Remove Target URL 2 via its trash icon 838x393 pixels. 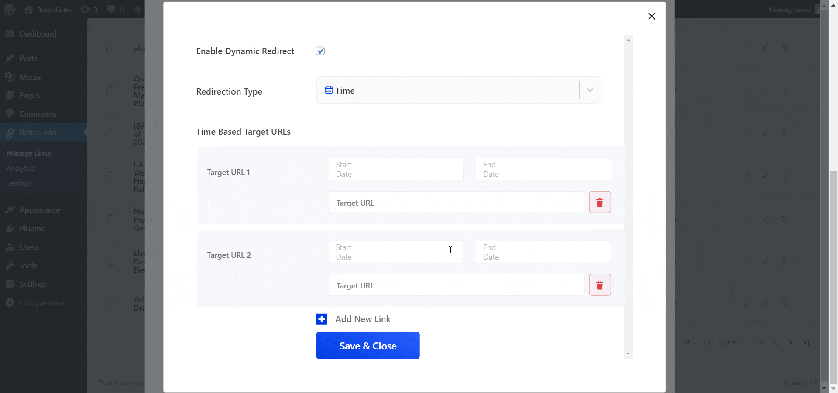tap(600, 285)
